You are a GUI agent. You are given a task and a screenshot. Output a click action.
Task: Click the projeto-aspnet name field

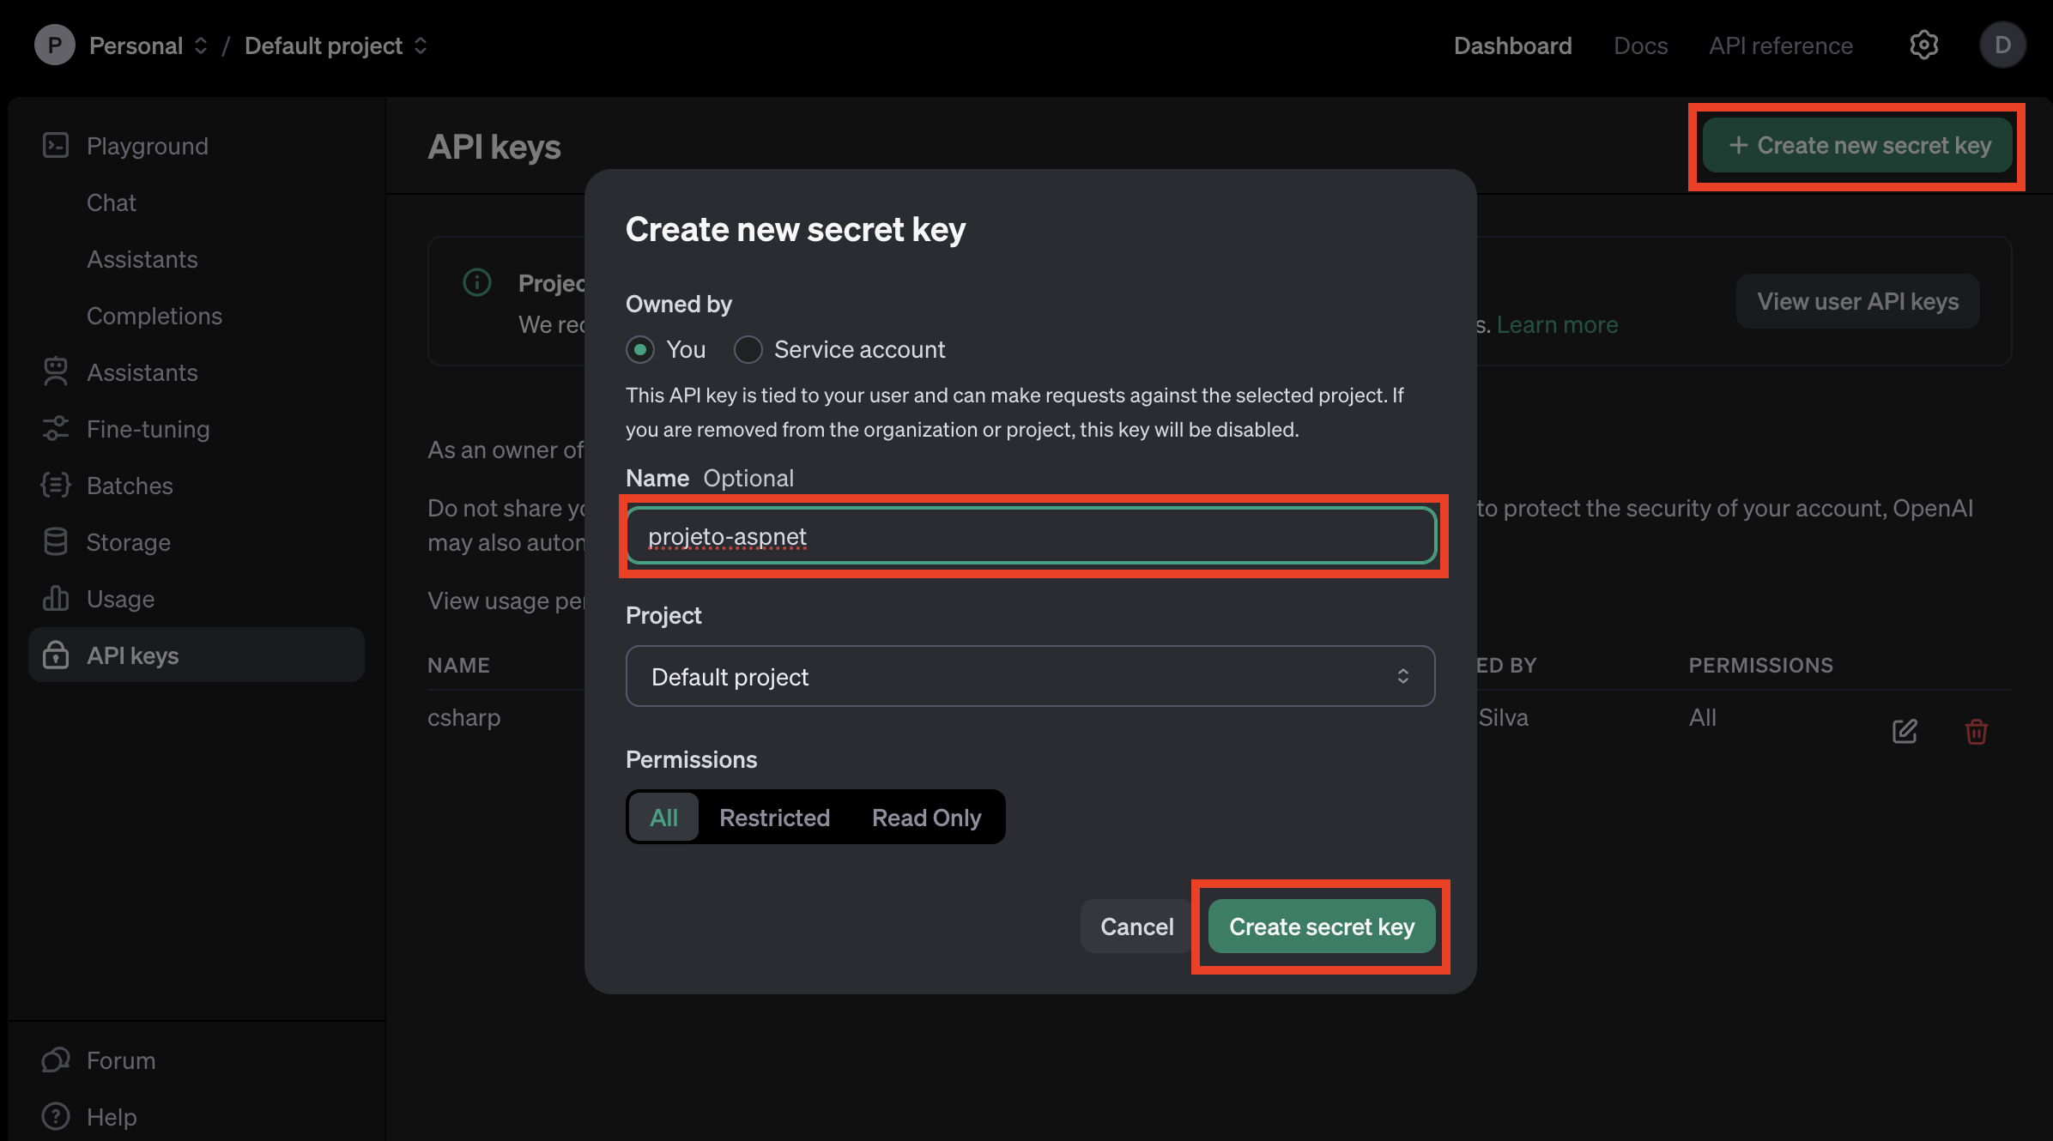point(1029,535)
